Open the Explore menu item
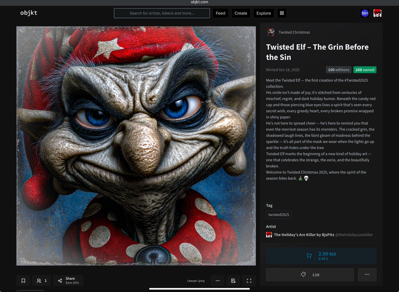Screen dimensions: 399x292 pyautogui.click(x=264, y=13)
